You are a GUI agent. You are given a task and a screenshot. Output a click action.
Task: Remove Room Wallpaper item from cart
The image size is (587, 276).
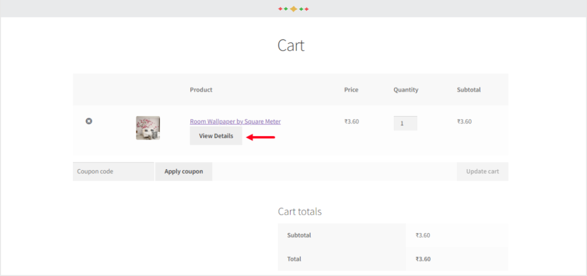(89, 121)
